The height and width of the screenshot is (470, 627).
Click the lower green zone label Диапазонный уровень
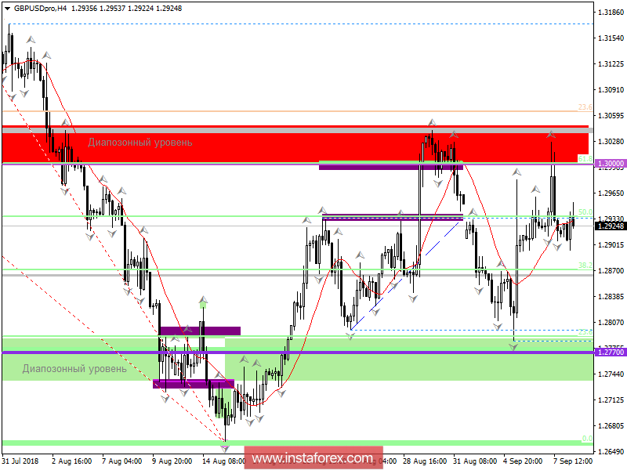74,368
